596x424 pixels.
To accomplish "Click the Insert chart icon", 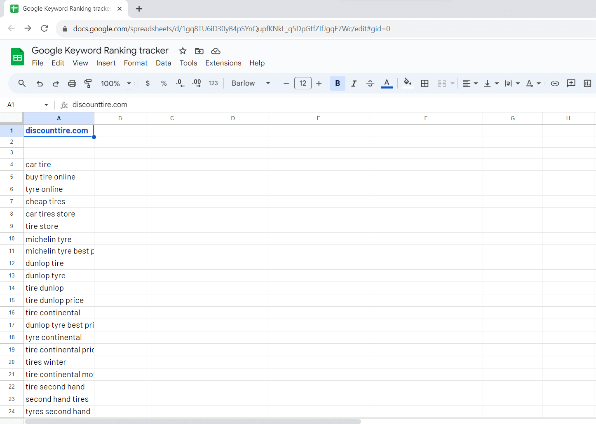I will tap(587, 84).
